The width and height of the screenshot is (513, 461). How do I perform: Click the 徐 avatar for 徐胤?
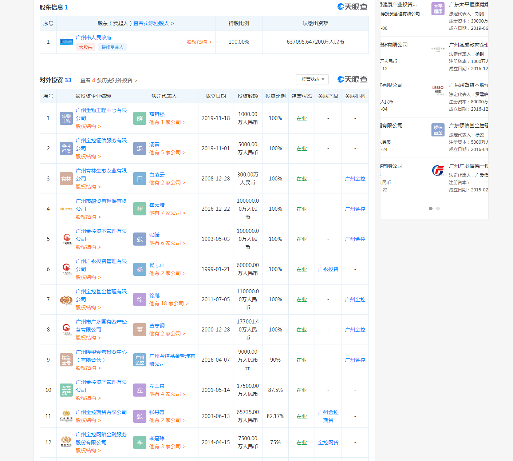tap(140, 299)
